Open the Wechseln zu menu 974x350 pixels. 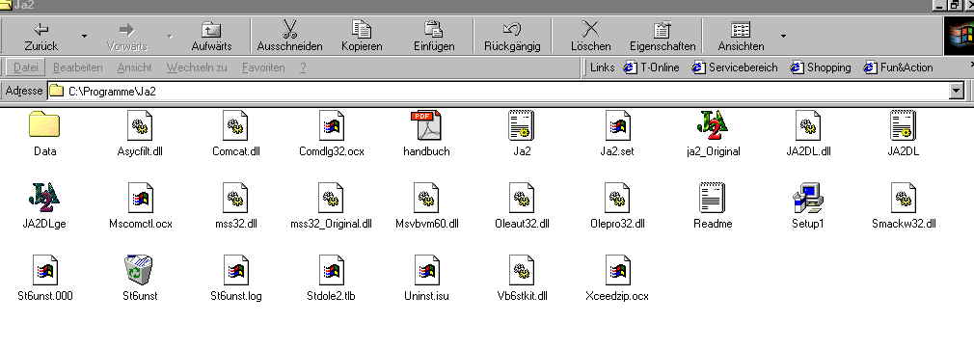tap(197, 67)
